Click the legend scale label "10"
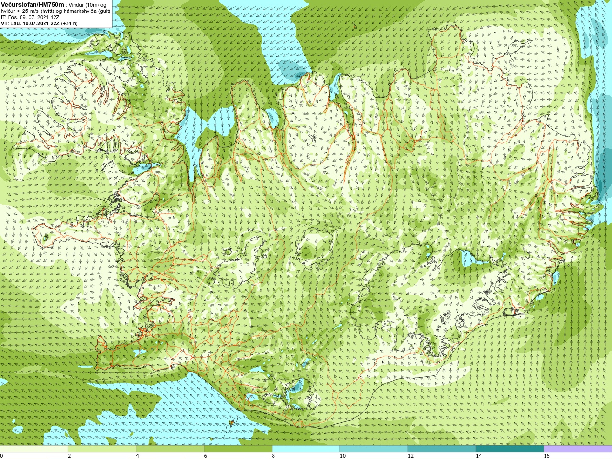 pos(343,456)
